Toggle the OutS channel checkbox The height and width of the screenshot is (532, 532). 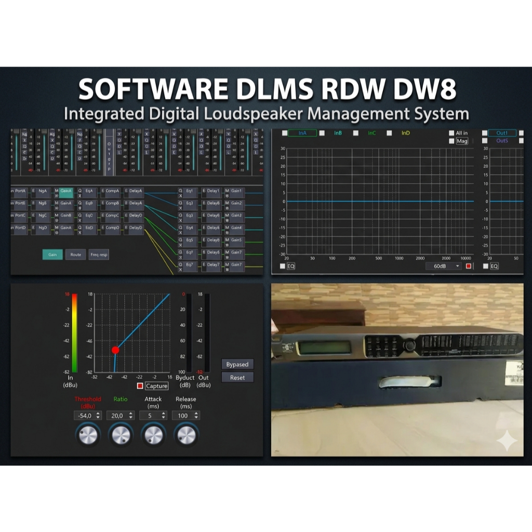pyautogui.click(x=485, y=140)
